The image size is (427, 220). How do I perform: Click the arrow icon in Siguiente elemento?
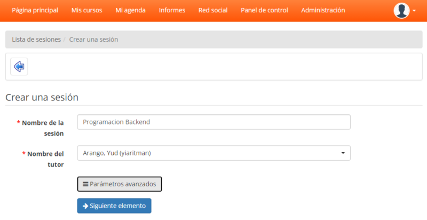85,206
